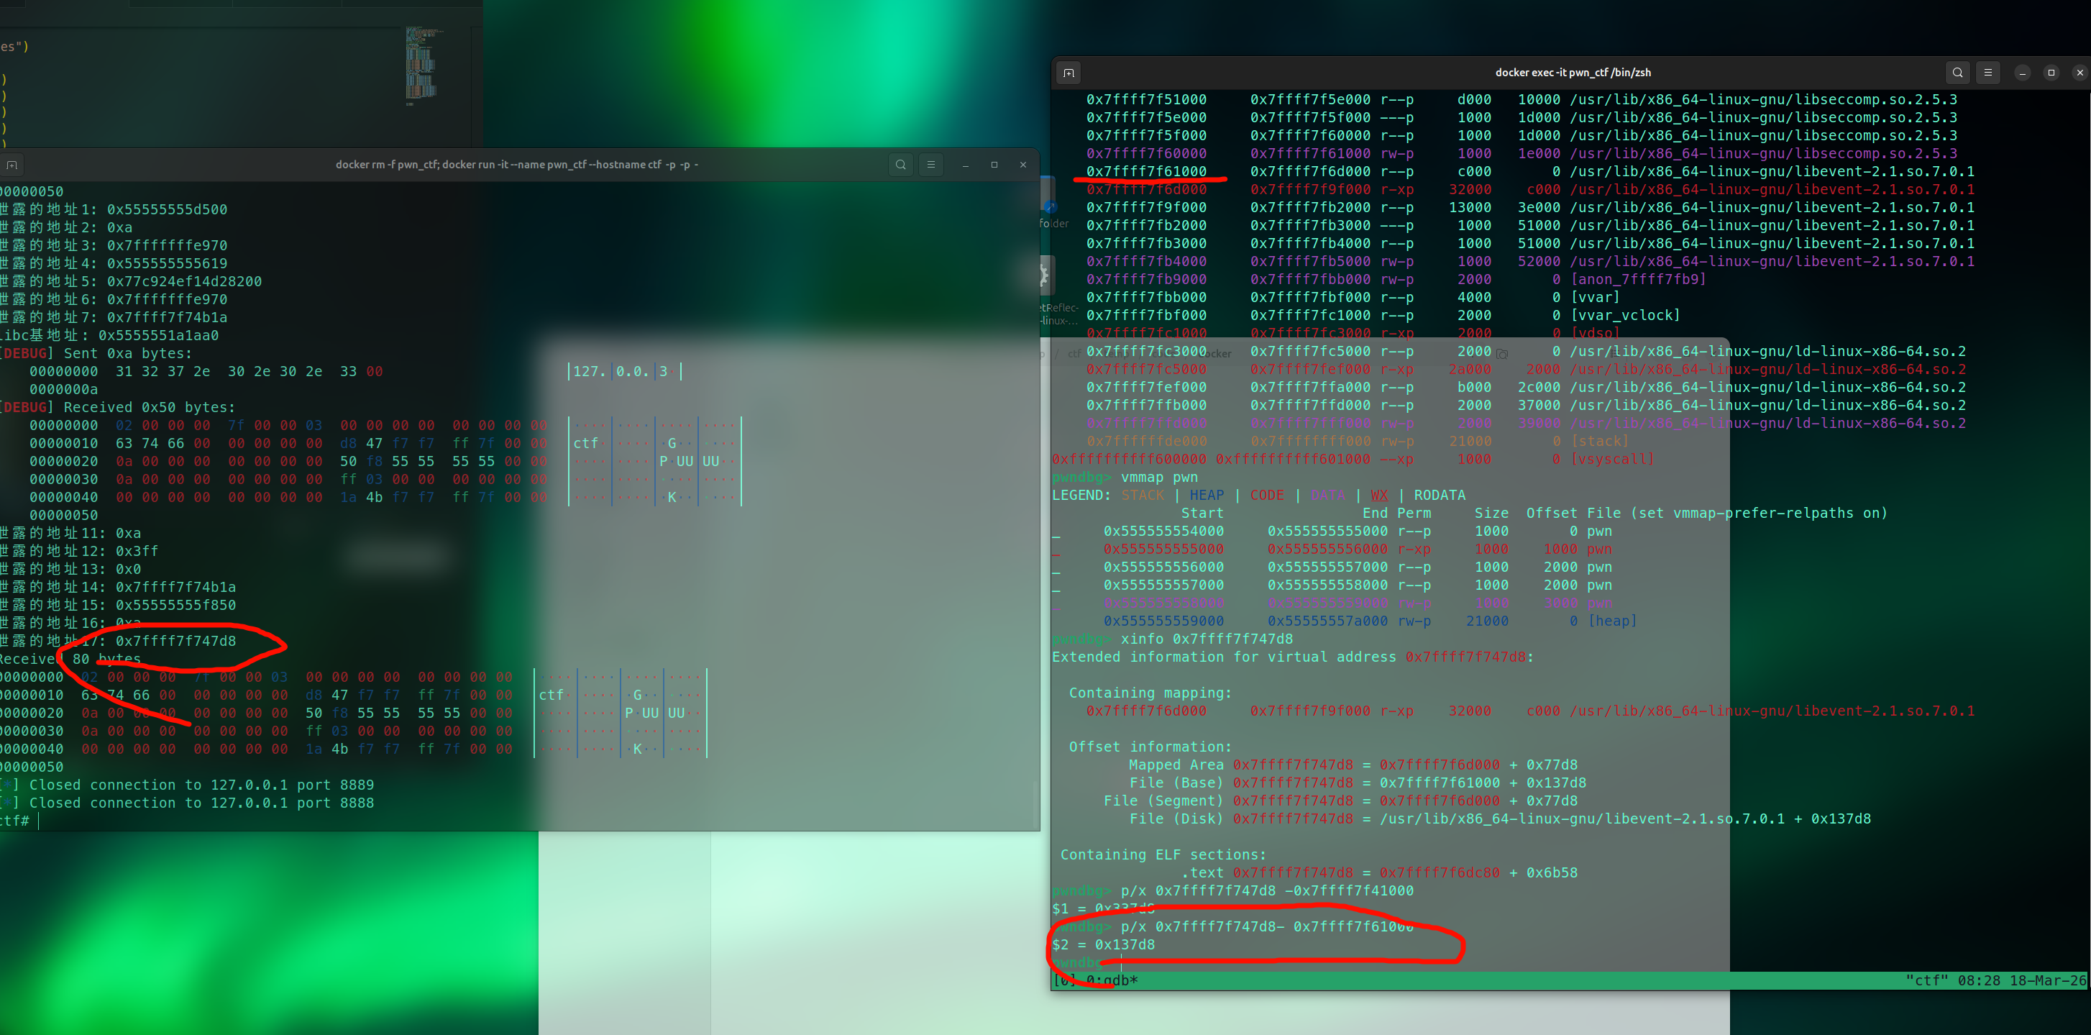Click the 'Offset information:' heading

pos(1150,747)
